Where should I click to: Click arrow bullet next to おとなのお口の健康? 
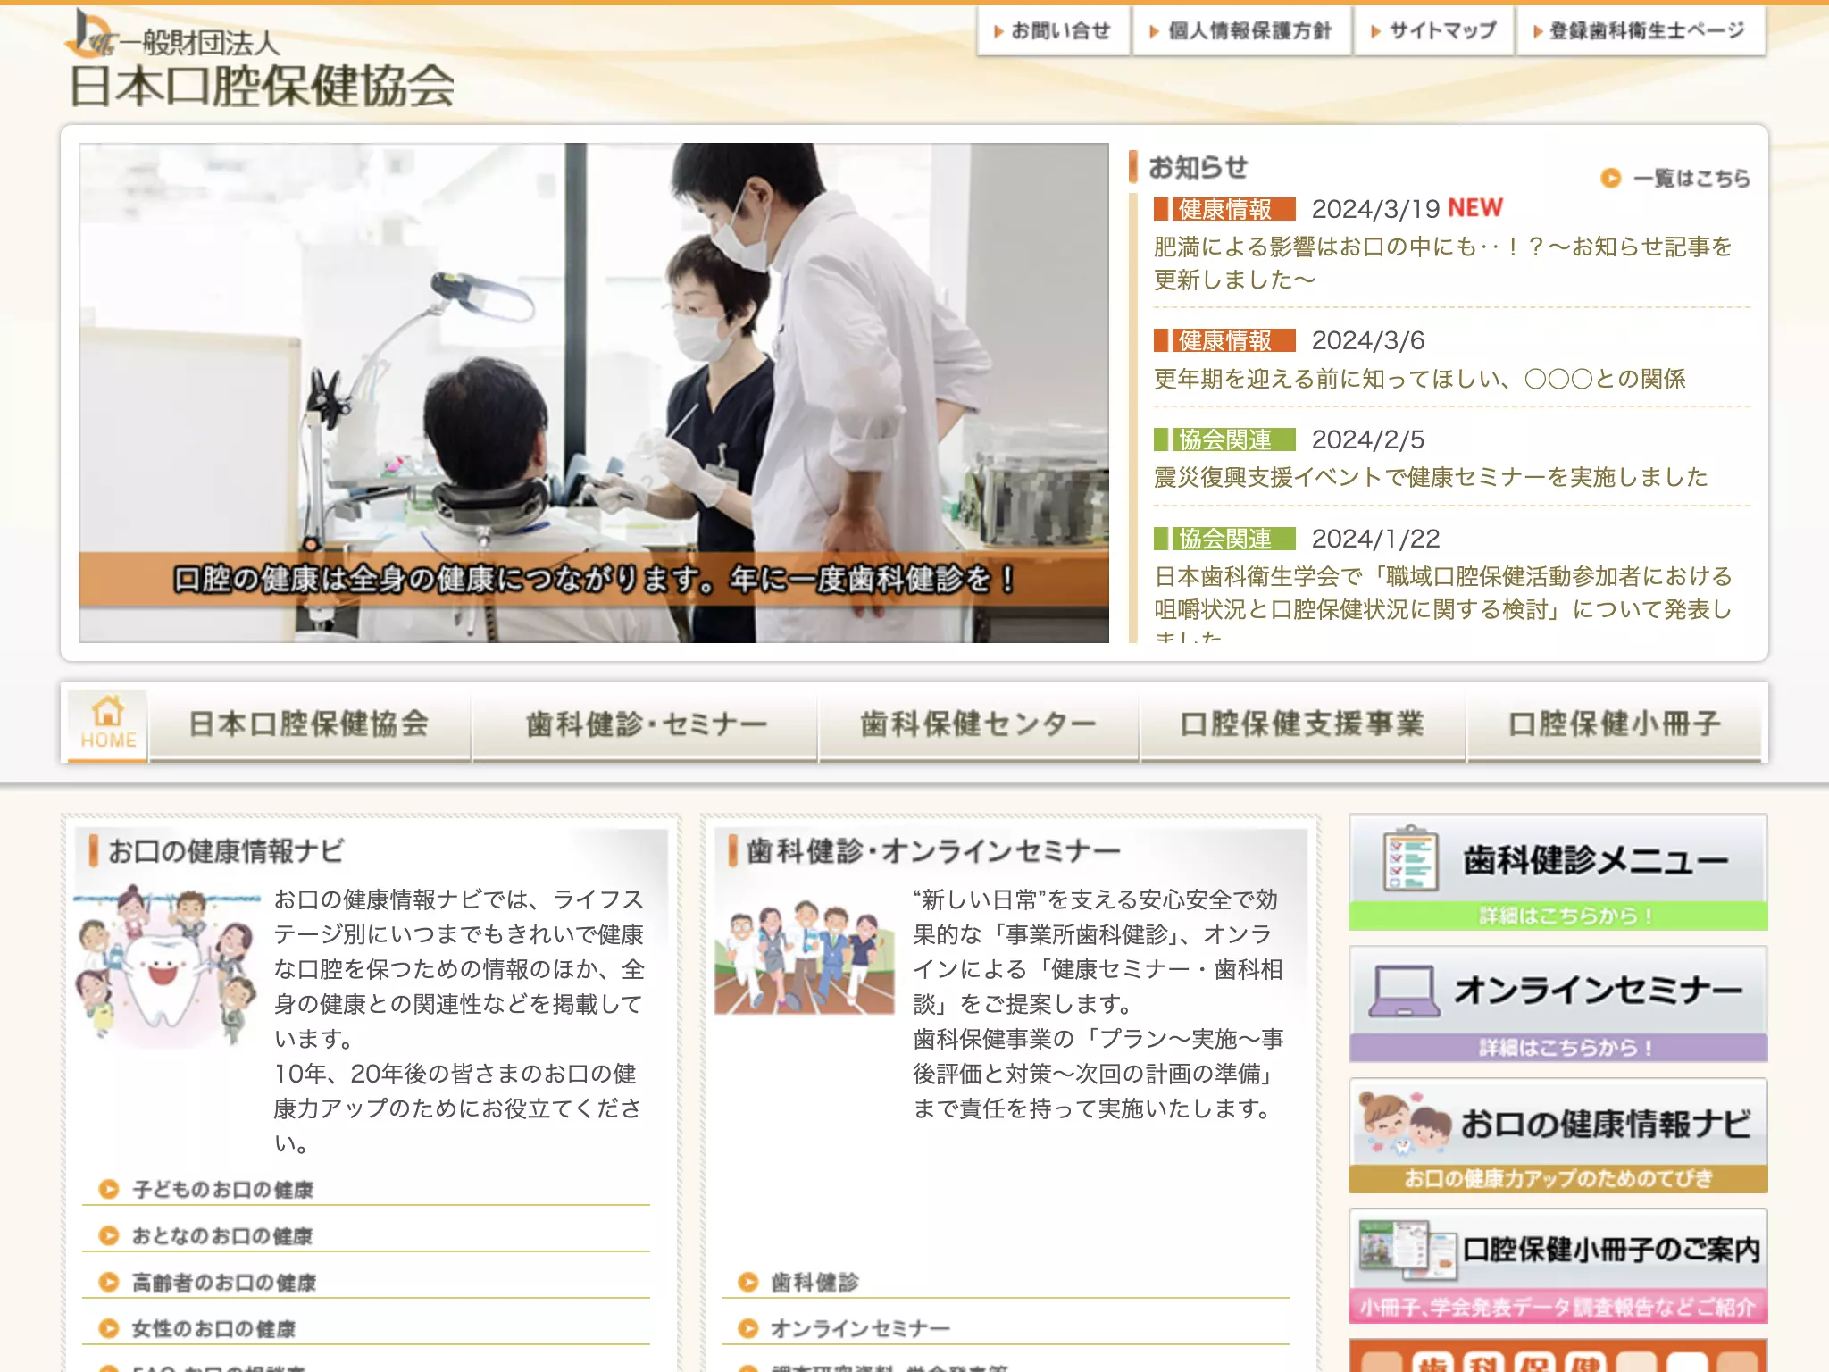pos(109,1235)
